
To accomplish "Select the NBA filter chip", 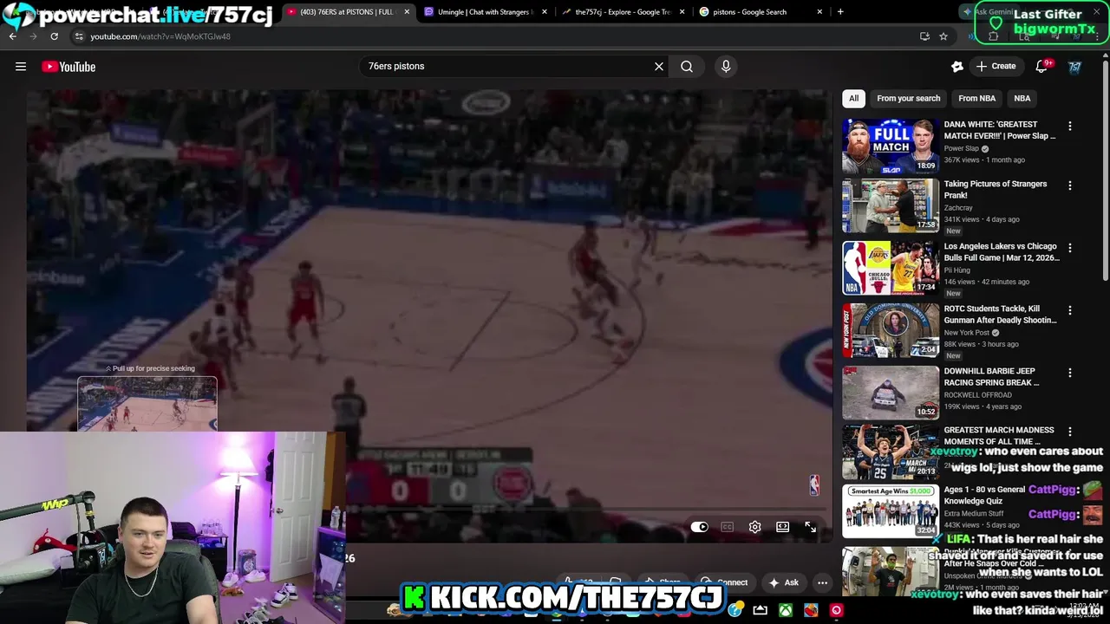I will coord(1022,99).
